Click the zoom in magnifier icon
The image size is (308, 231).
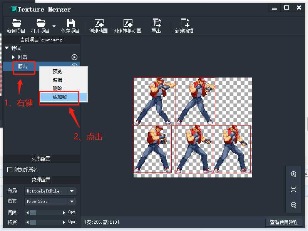point(293,174)
